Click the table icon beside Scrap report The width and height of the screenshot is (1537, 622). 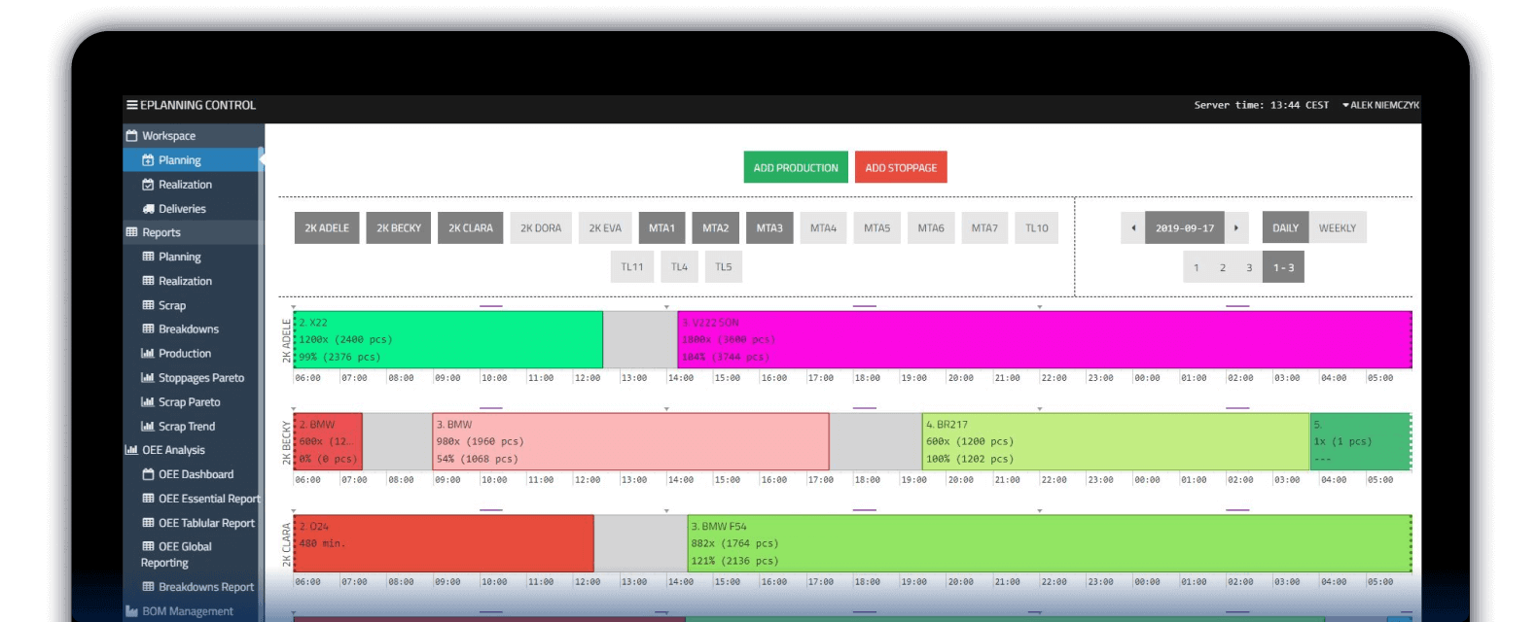148,305
